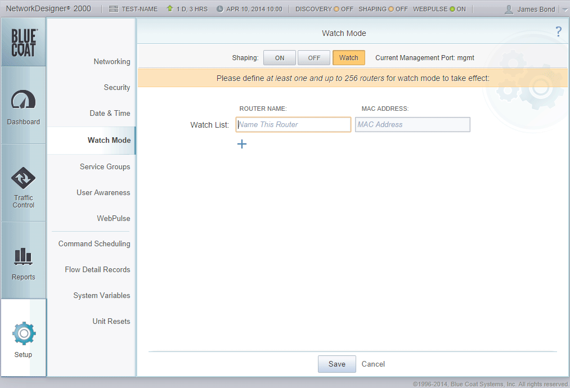Image resolution: width=570 pixels, height=388 pixels.
Task: Turn Shaping ON
Action: point(280,58)
